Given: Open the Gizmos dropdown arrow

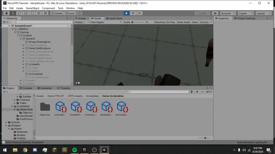Looking at the screenshot, I should point(211,22).
